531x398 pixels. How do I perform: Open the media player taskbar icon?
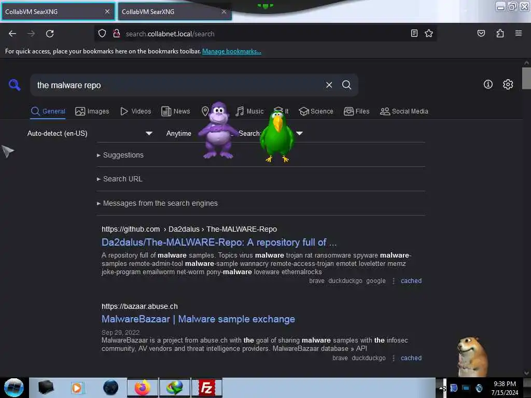(77, 388)
